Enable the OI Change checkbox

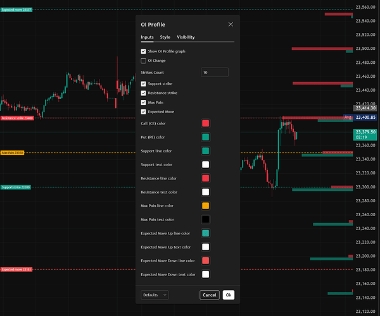point(144,61)
